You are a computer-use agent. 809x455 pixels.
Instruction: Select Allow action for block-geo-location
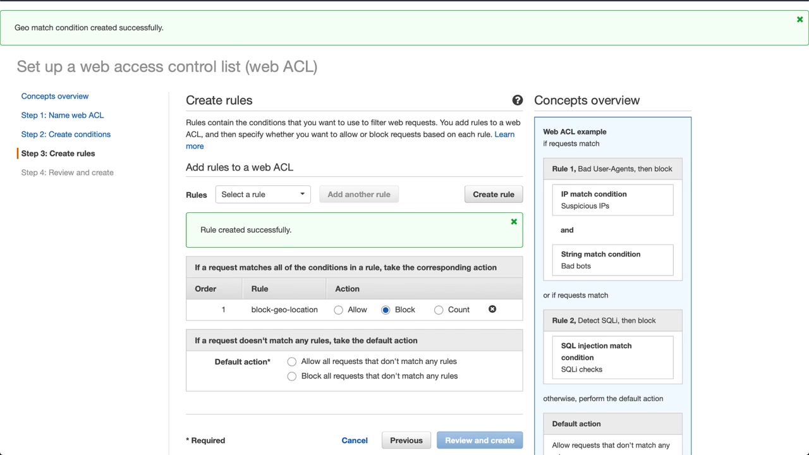click(339, 310)
